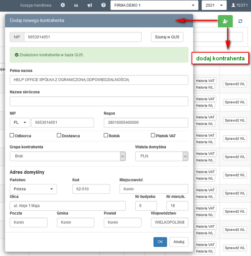Expand the Grupa kontrahenta dropdown
The image size is (251, 256).
68,156
